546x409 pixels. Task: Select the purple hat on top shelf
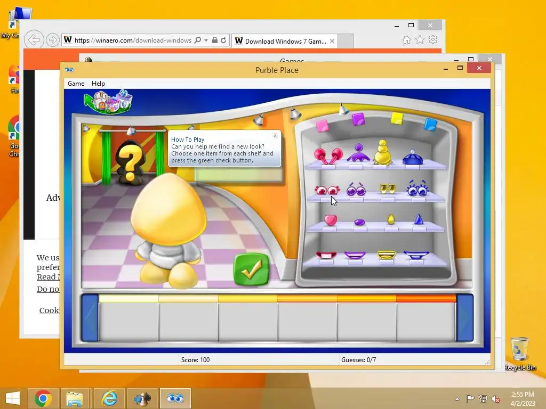tap(359, 153)
